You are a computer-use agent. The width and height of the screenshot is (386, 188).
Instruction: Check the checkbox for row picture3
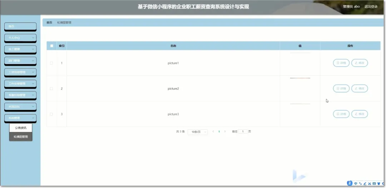(51, 114)
